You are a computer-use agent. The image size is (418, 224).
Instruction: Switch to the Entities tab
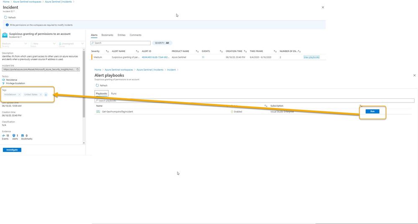pyautogui.click(x=122, y=35)
